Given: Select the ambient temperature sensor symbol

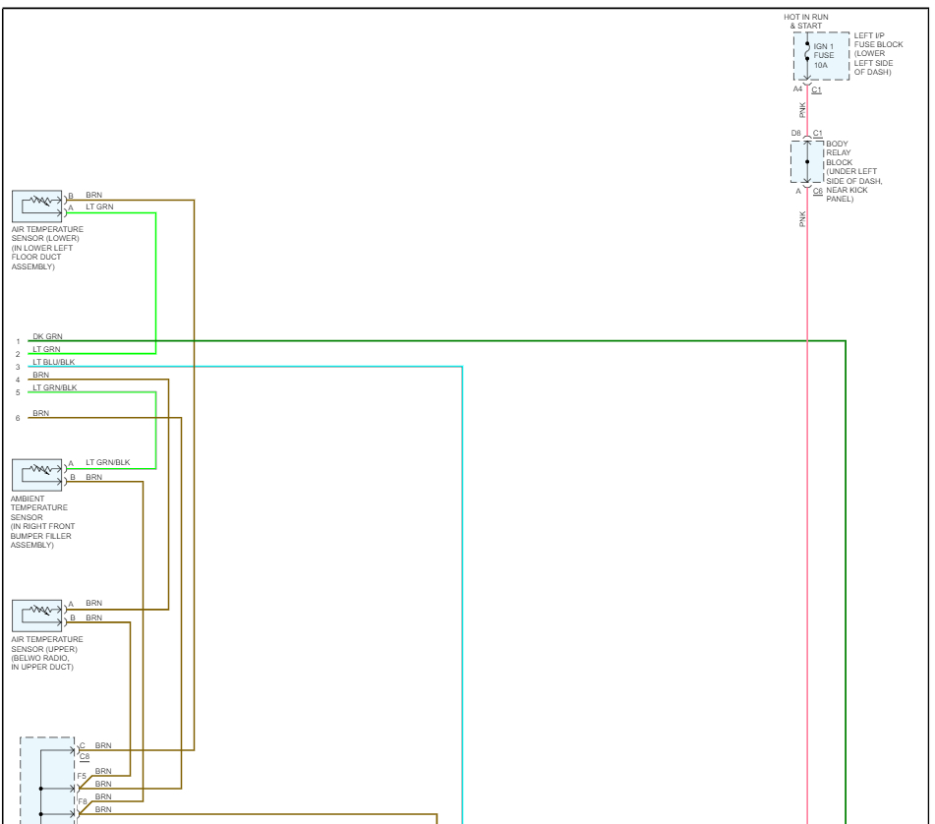Looking at the screenshot, I should point(36,475).
